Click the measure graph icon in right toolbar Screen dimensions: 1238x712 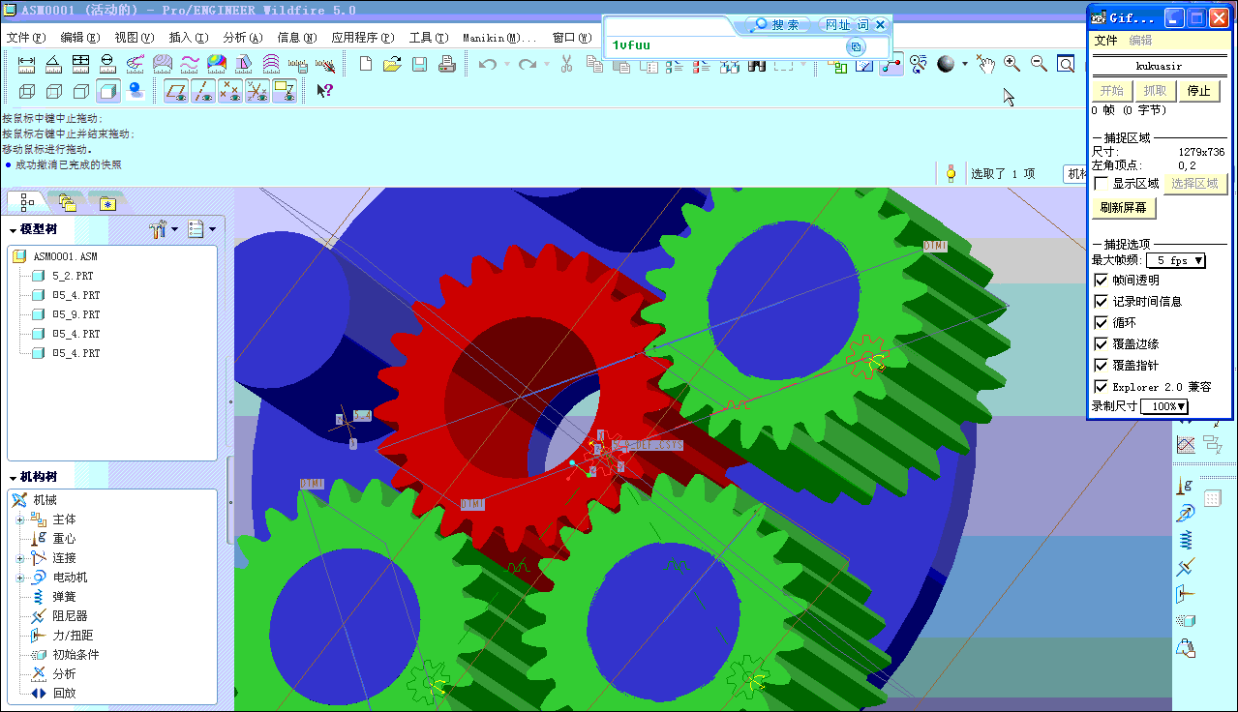pyautogui.click(x=1186, y=444)
